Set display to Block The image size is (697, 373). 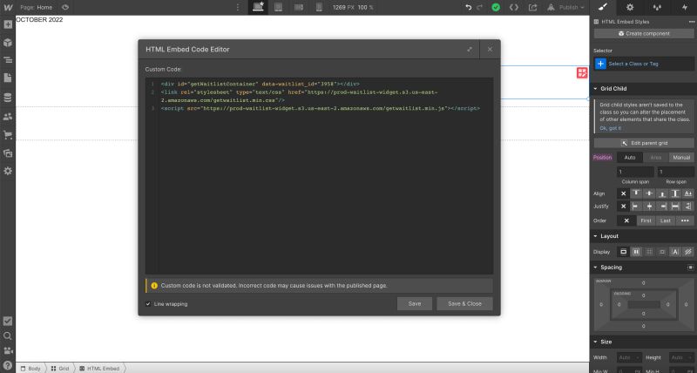click(624, 252)
